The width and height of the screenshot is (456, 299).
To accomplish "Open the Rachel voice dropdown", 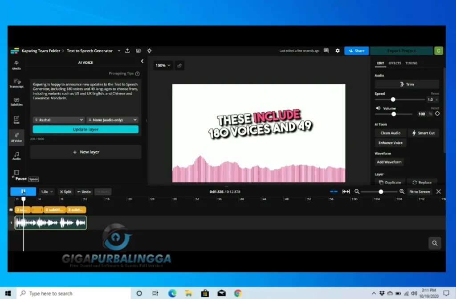I will click(58, 119).
